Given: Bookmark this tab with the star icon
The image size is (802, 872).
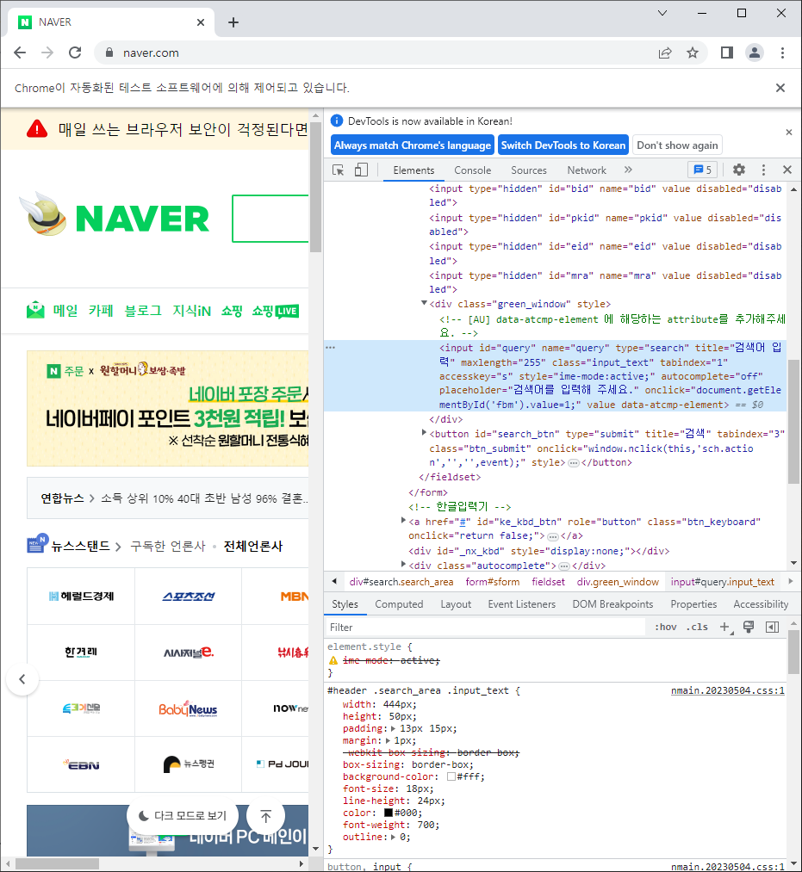Looking at the screenshot, I should click(693, 53).
